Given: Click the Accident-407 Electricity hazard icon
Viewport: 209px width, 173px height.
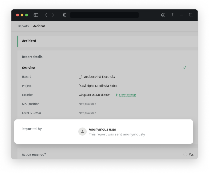Looking at the screenshot, I should pyautogui.click(x=81, y=77).
